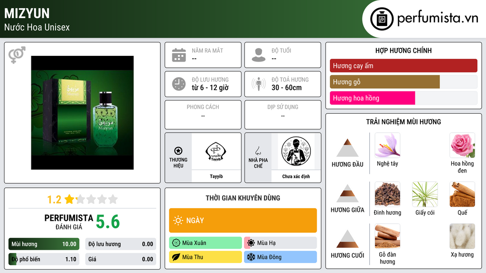Image resolution: width=486 pixels, height=273 pixels.
Task: Click the Nước Hoa Unisex subtitle
Action: pyautogui.click(x=37, y=27)
